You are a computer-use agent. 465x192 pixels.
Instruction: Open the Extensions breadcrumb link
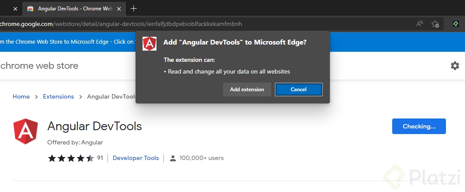(59, 96)
